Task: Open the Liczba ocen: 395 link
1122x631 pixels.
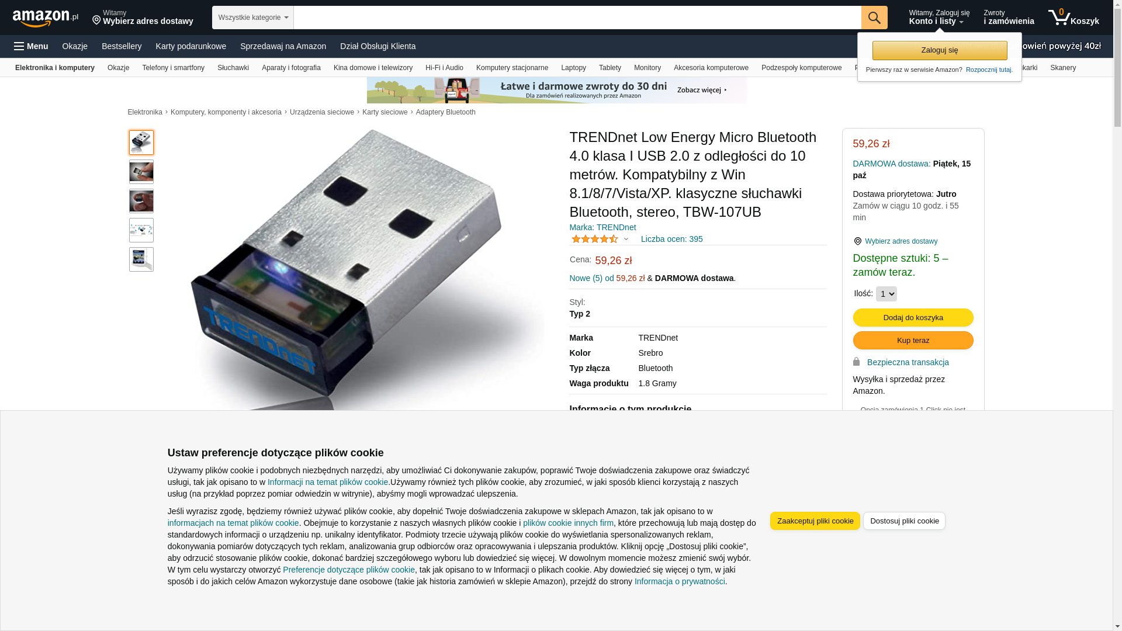Action: 671,239
